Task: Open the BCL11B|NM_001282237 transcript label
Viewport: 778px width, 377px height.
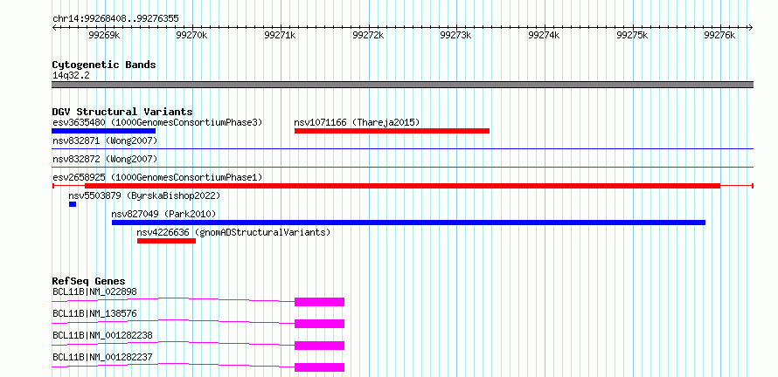Action: [x=102, y=357]
